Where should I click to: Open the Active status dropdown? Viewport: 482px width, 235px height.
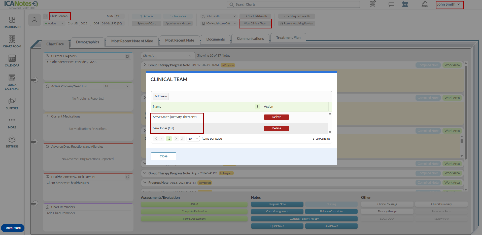(54, 23)
